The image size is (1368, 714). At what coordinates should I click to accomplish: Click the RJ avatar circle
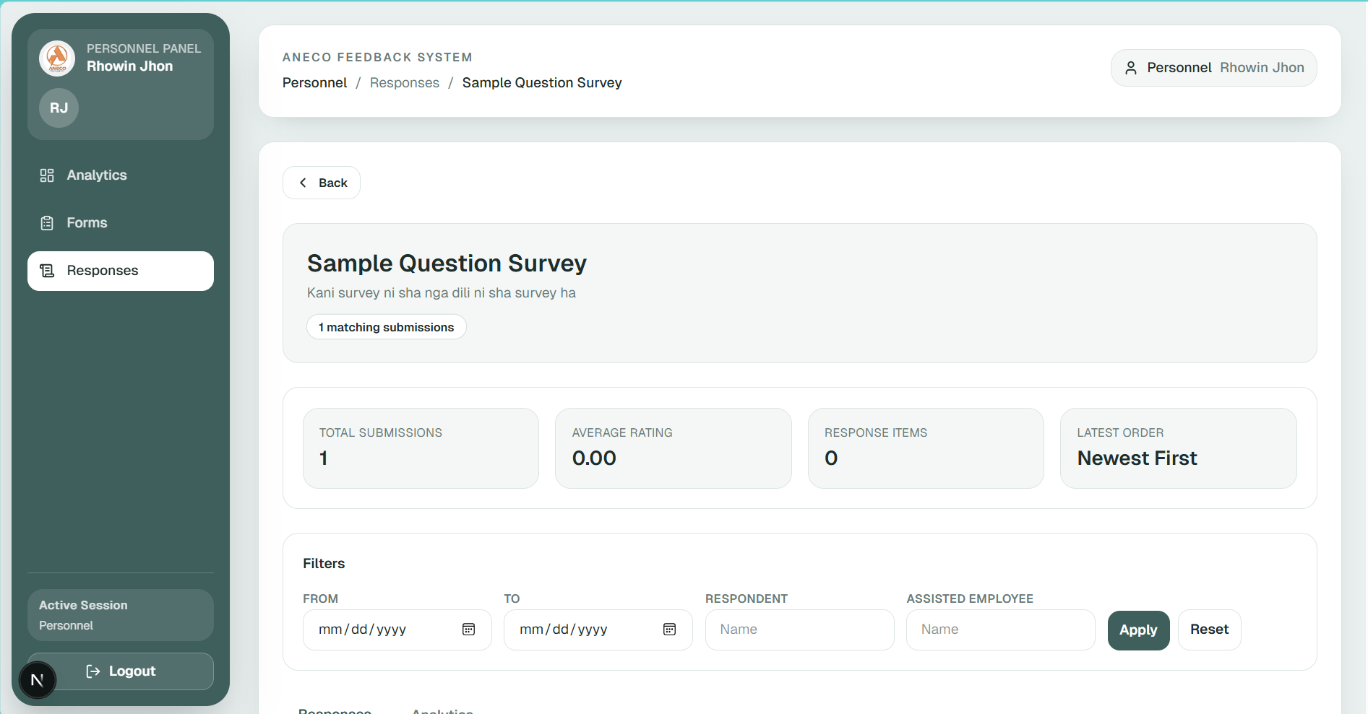click(x=59, y=108)
